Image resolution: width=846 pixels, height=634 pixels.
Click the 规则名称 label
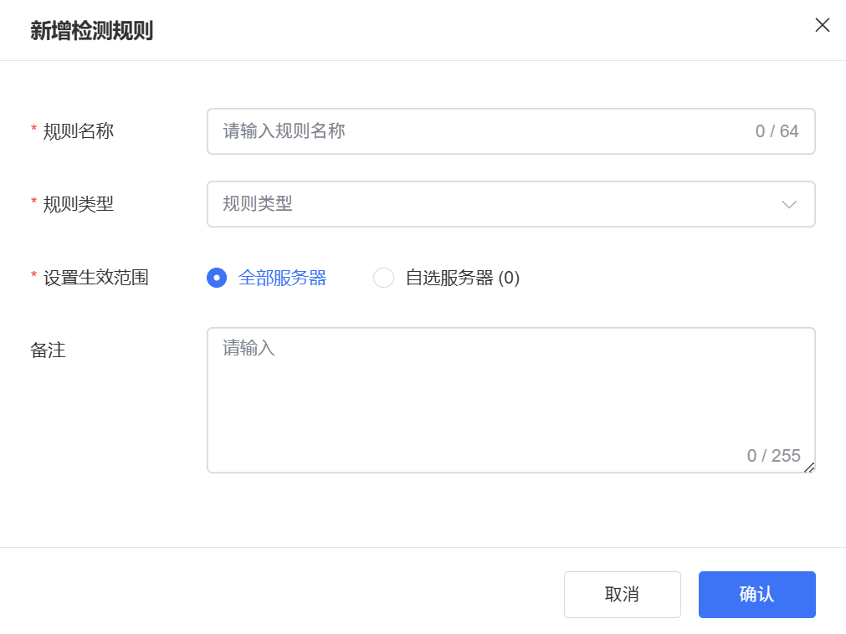coord(78,131)
